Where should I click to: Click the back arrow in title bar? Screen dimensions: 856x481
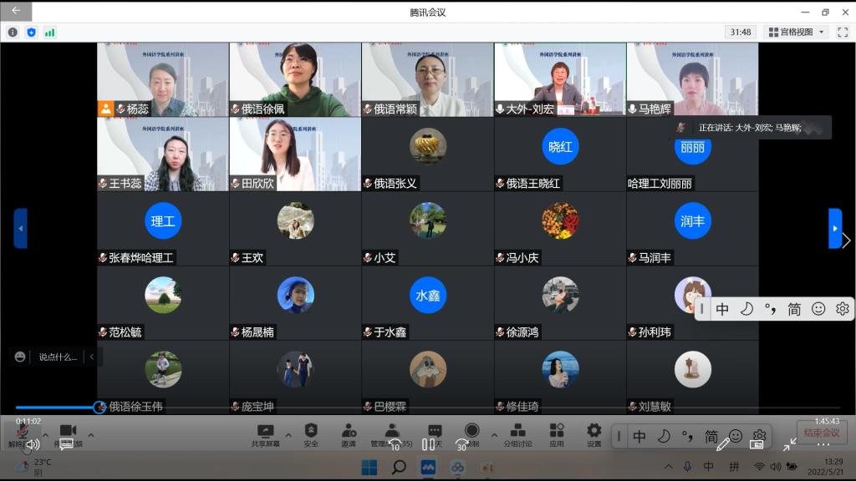click(16, 11)
